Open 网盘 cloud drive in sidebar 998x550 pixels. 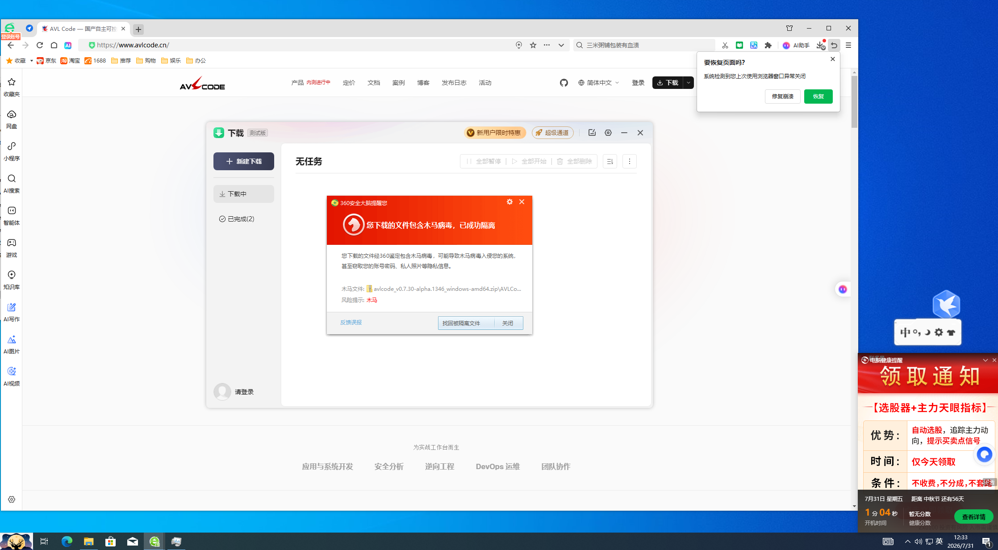(x=12, y=119)
